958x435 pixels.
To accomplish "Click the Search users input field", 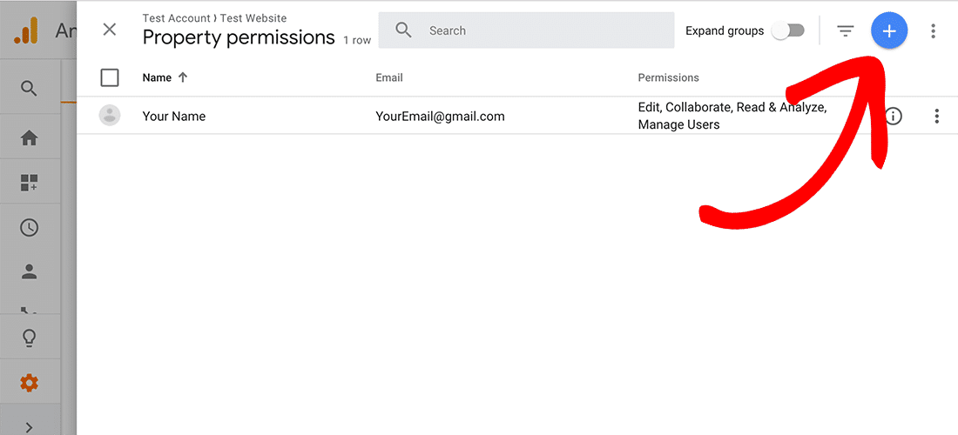I will pos(540,30).
